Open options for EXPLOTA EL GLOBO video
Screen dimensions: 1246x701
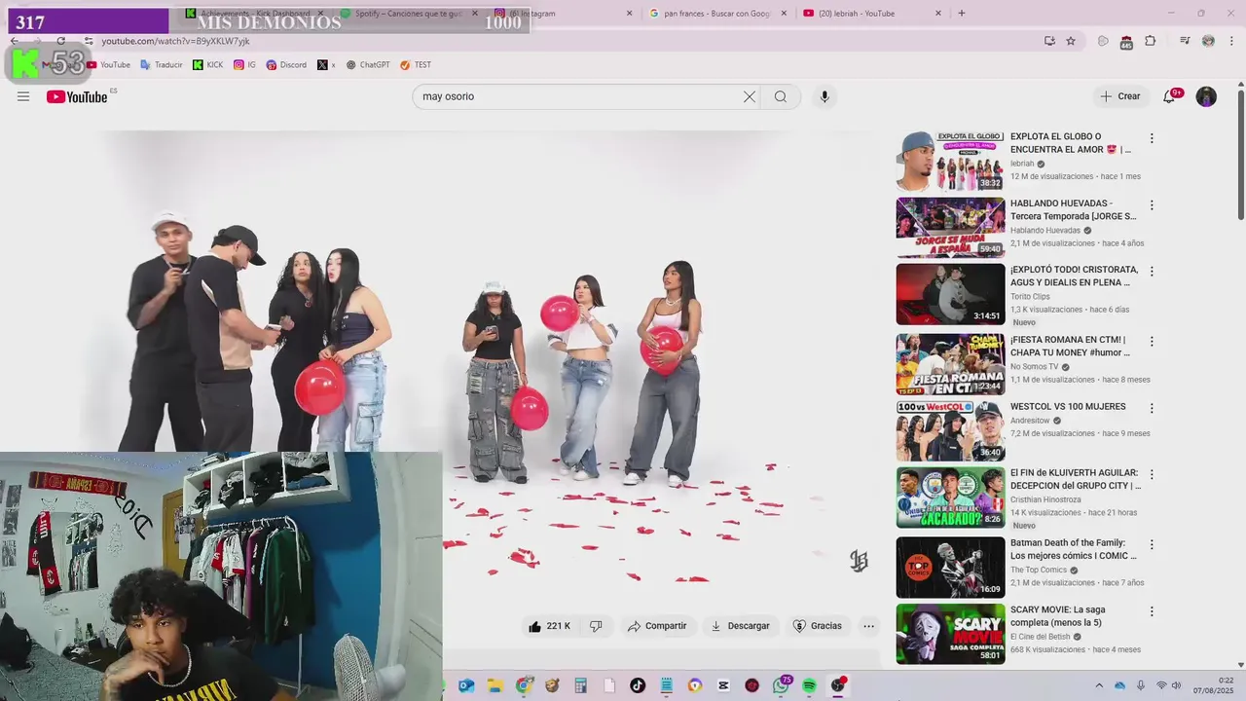1152,138
